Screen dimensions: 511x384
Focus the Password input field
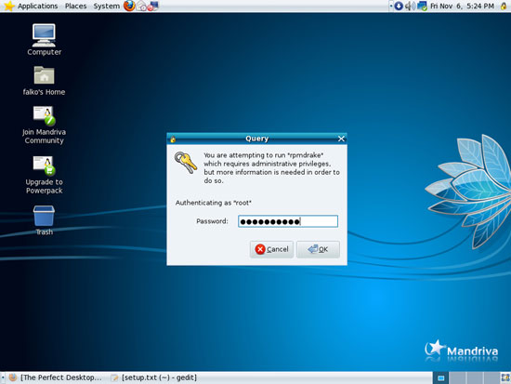pos(288,221)
